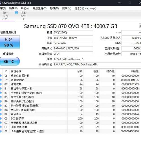Click the status dot for attribute C7
Viewport: 141px width, 141px height.
tap(1, 123)
